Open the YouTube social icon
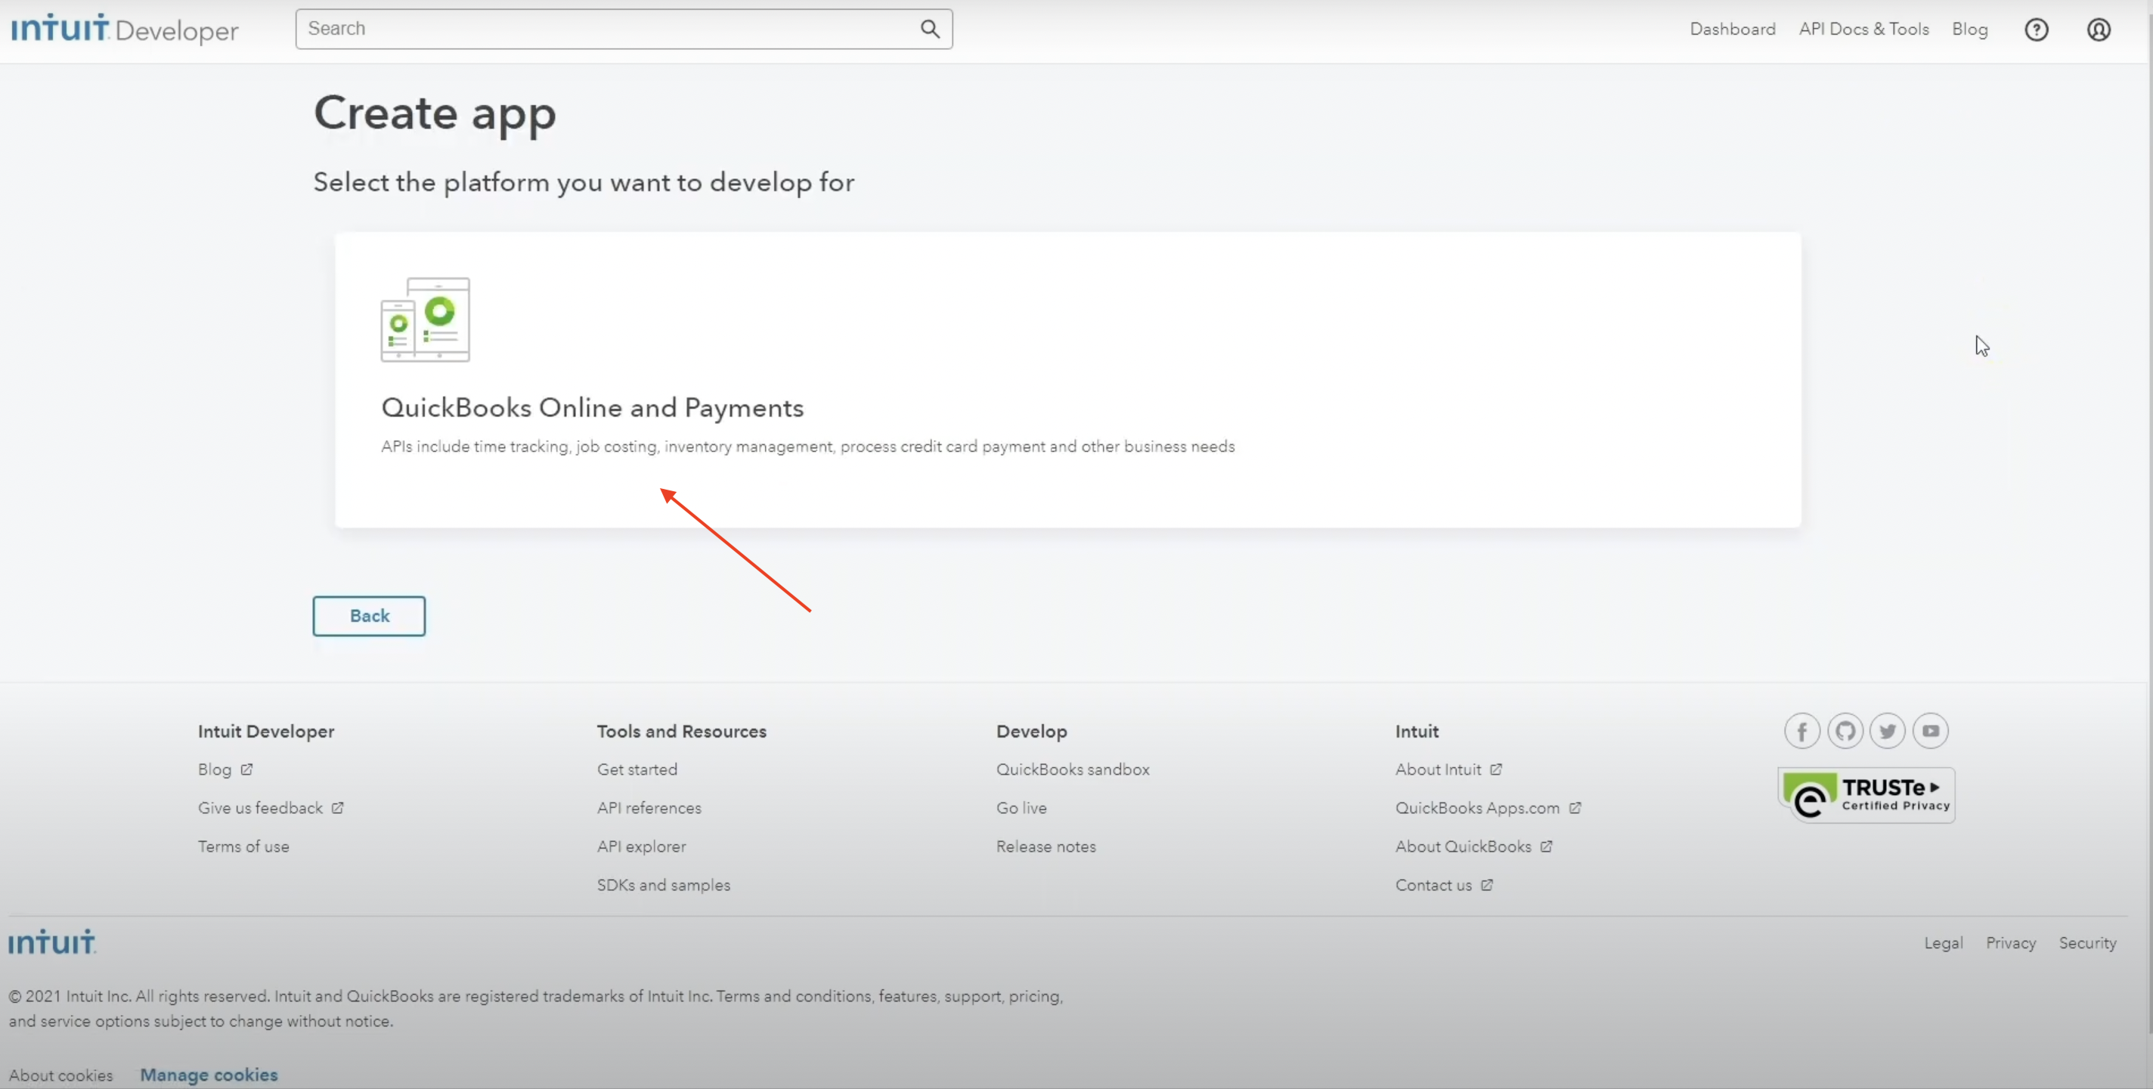 pos(1930,732)
